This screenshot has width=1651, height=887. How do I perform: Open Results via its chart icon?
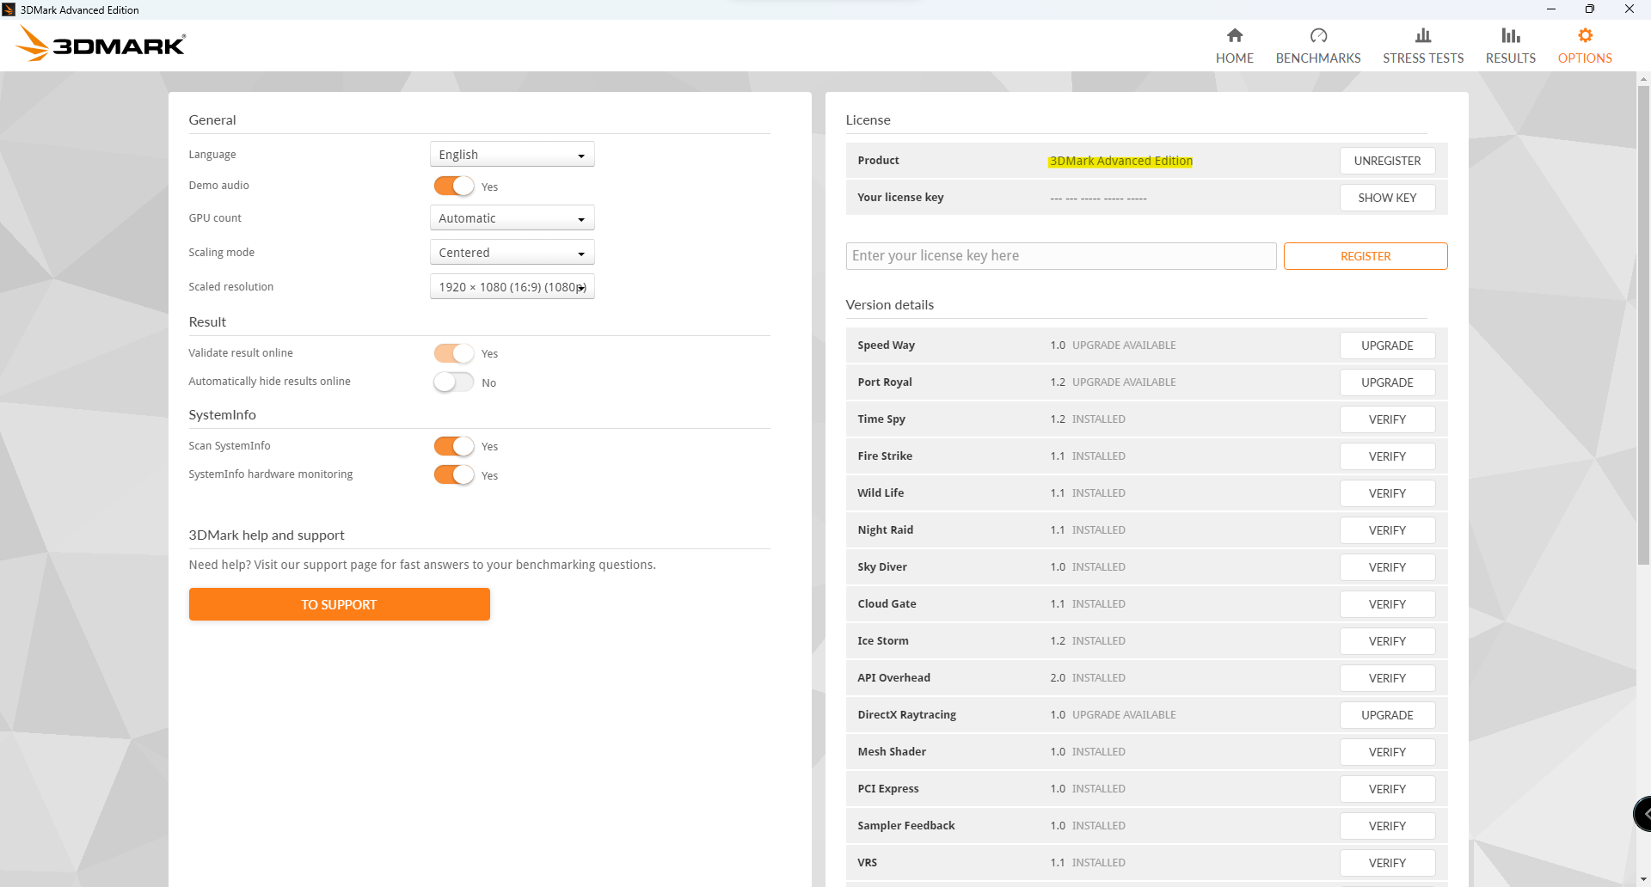(1510, 35)
